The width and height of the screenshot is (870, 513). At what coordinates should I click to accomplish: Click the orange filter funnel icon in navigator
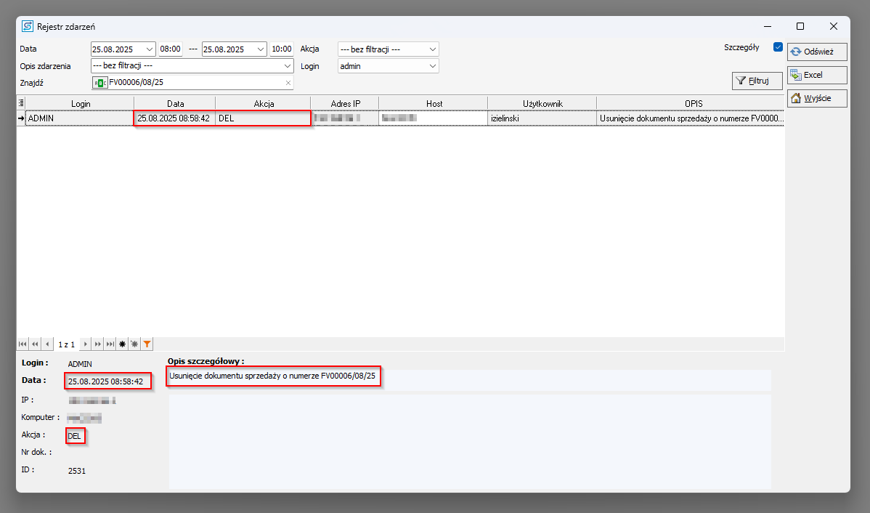point(147,344)
